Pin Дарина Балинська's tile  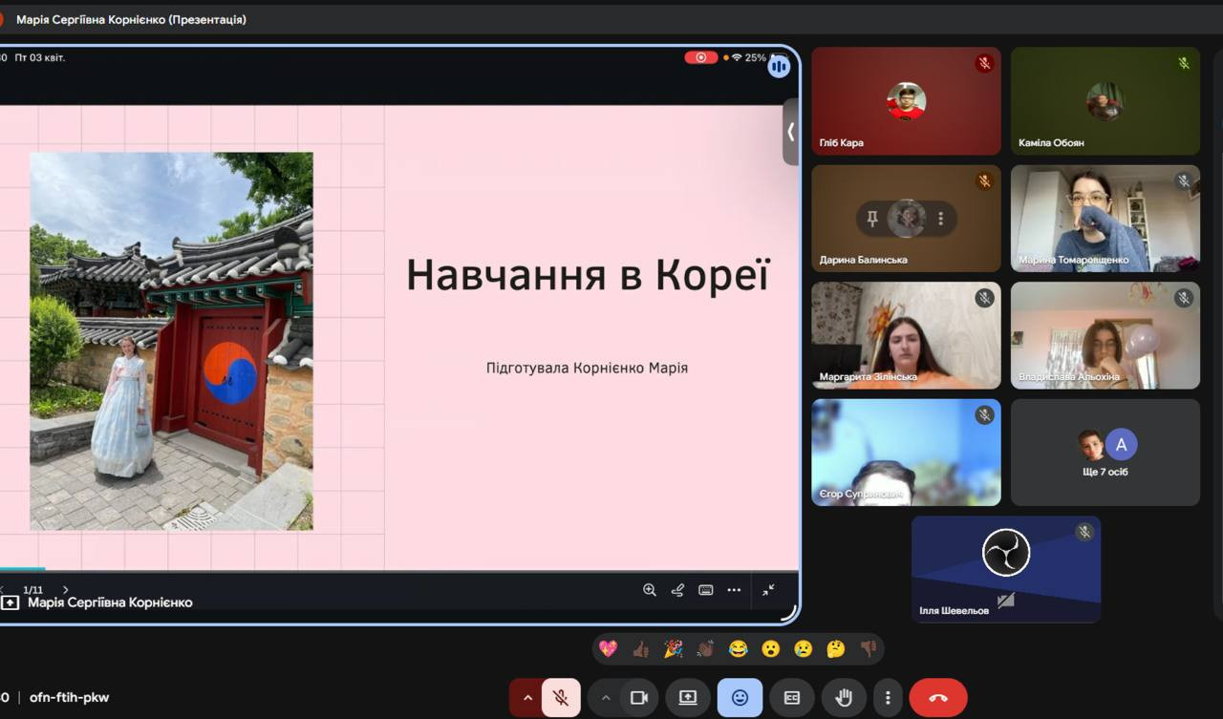coord(871,219)
